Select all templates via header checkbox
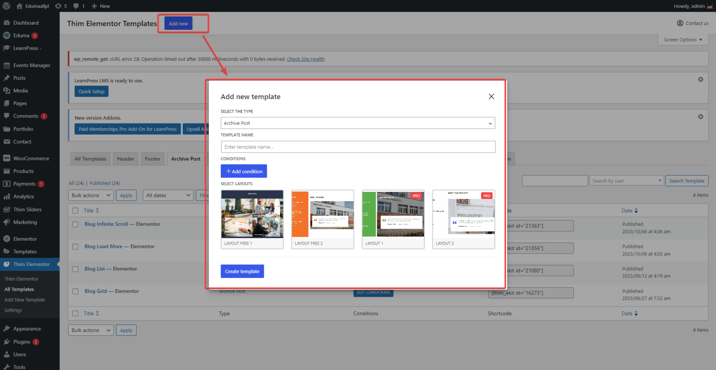716x370 pixels. coord(75,210)
